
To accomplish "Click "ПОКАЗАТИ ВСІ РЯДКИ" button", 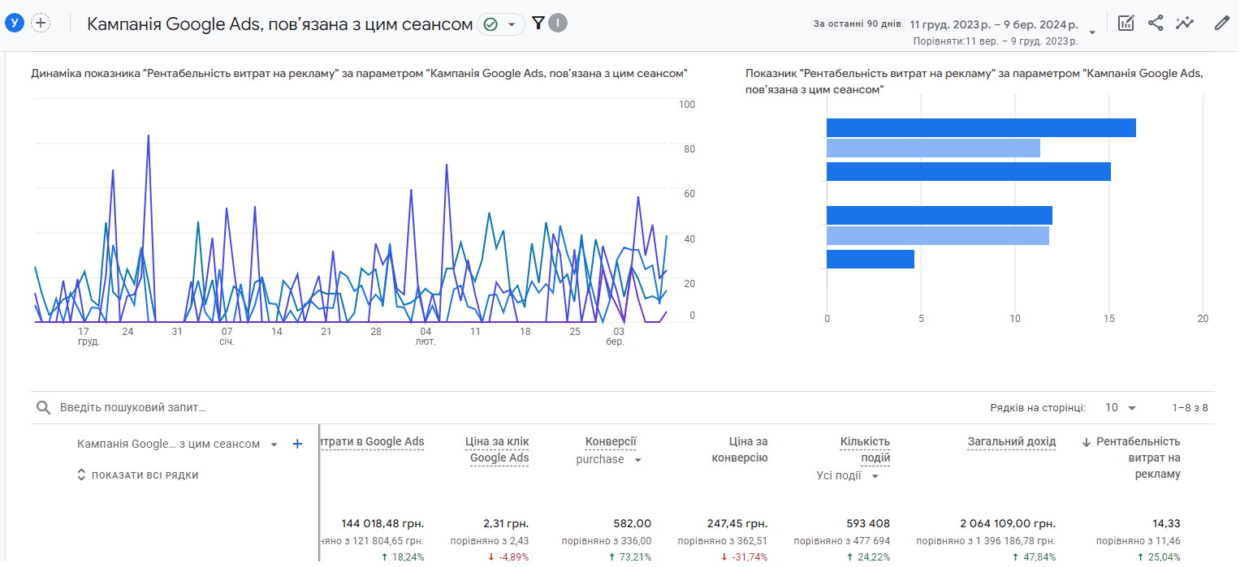I will coord(145,475).
